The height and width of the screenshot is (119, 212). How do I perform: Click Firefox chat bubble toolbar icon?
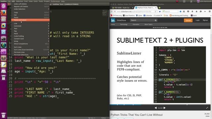click(201, 12)
